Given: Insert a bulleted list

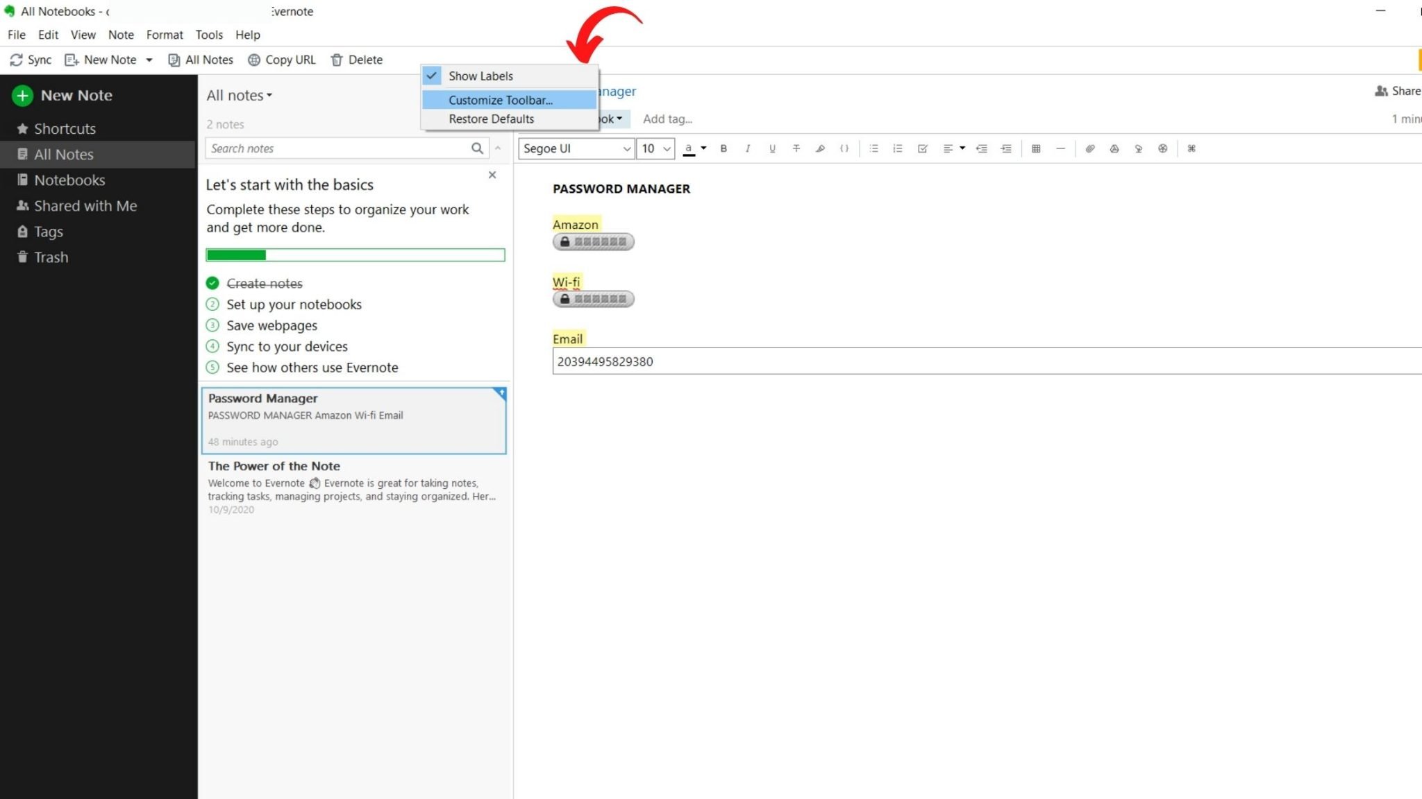Looking at the screenshot, I should pyautogui.click(x=874, y=148).
